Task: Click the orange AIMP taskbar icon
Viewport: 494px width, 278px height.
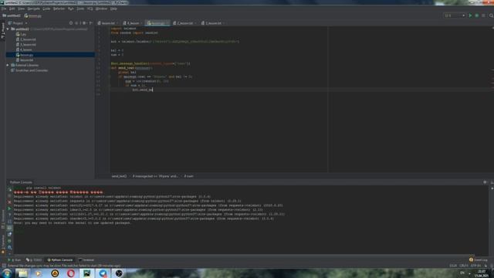Action: point(55,273)
